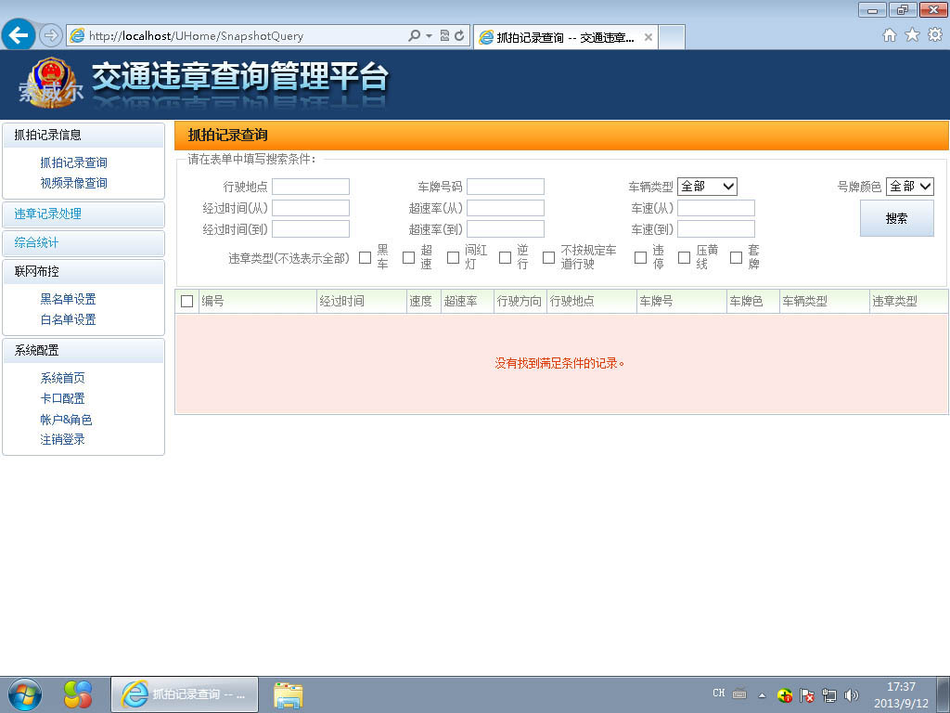Image resolution: width=950 pixels, height=713 pixels.
Task: Open the favorites star icon
Action: tap(912, 35)
